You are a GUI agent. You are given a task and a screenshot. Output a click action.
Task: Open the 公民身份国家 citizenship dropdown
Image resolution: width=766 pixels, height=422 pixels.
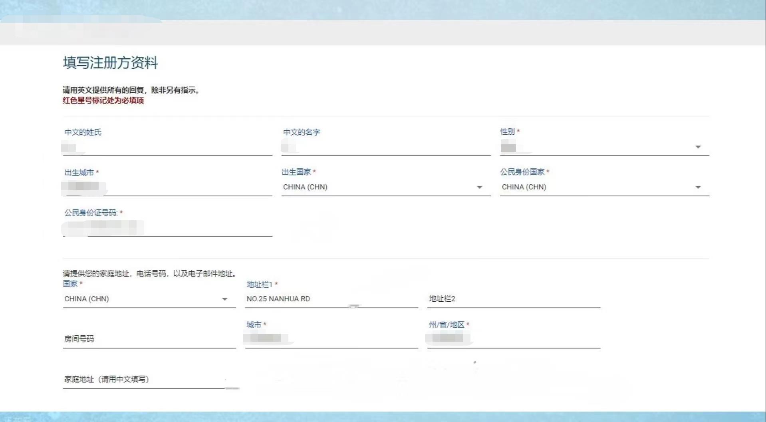tap(697, 187)
